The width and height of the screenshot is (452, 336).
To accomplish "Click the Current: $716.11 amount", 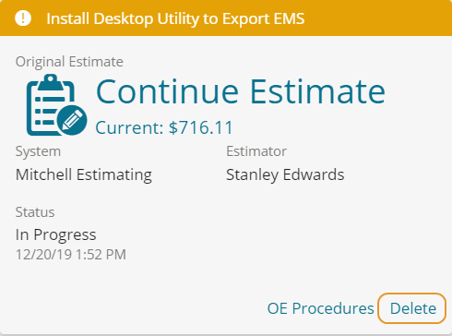I will coord(164,127).
